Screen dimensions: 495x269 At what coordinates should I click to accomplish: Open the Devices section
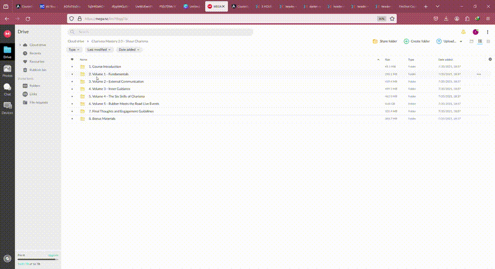[x=7, y=108]
